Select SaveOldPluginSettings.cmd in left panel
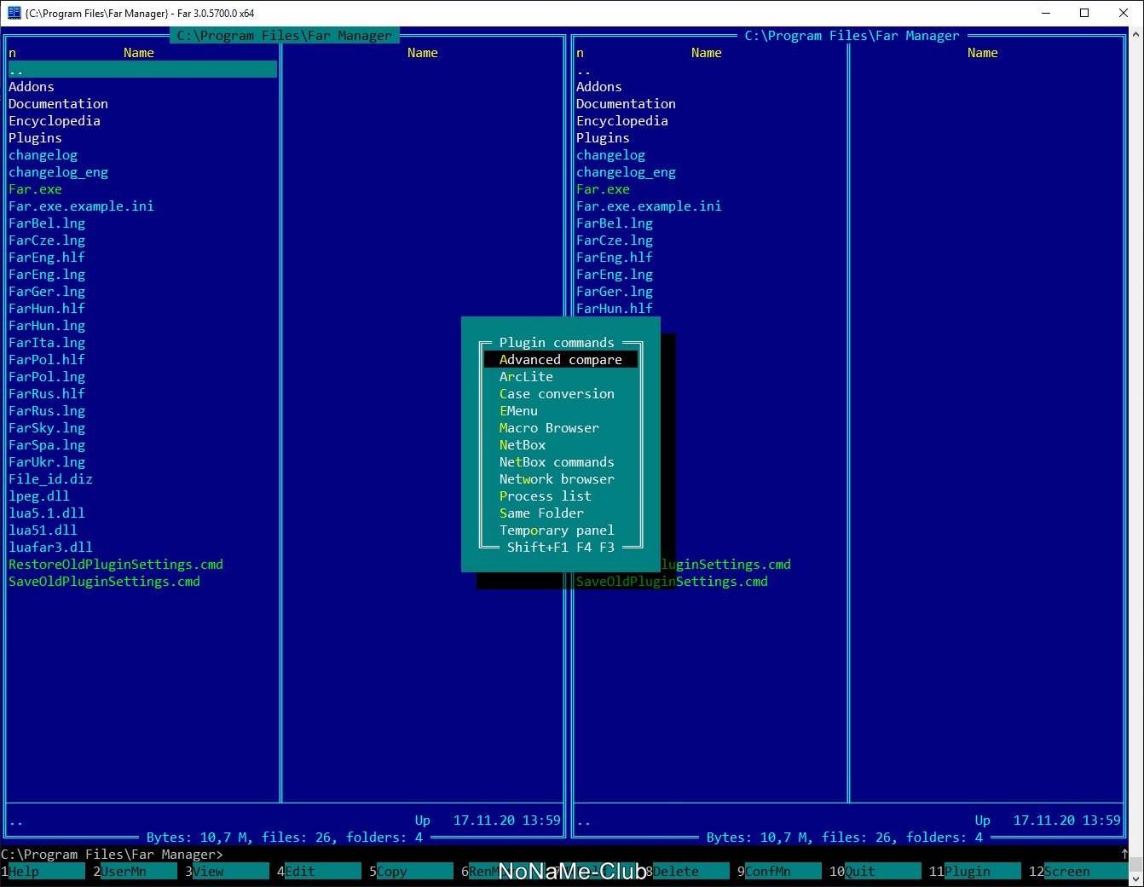The width and height of the screenshot is (1144, 887). point(104,582)
